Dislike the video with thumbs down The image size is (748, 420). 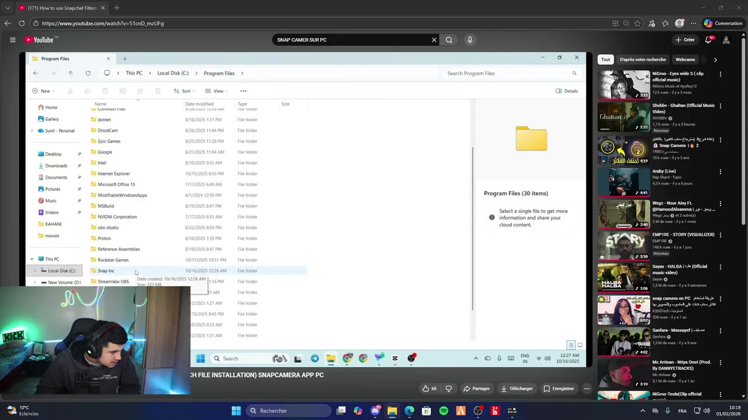click(x=449, y=388)
